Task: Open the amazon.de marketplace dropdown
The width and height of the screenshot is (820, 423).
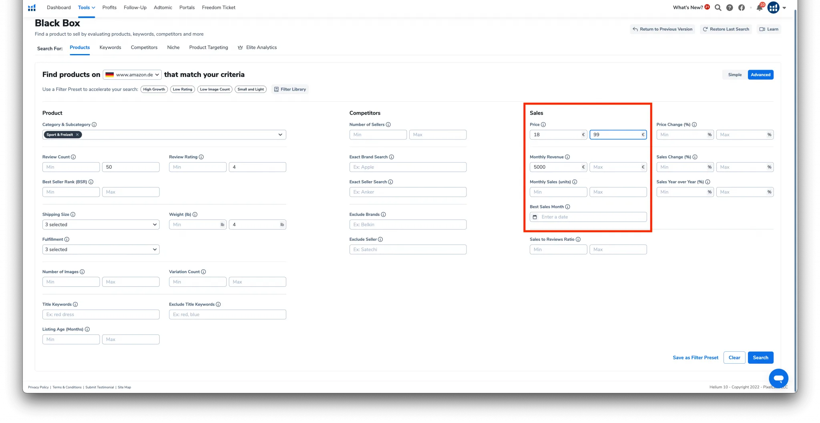Action: [x=132, y=75]
